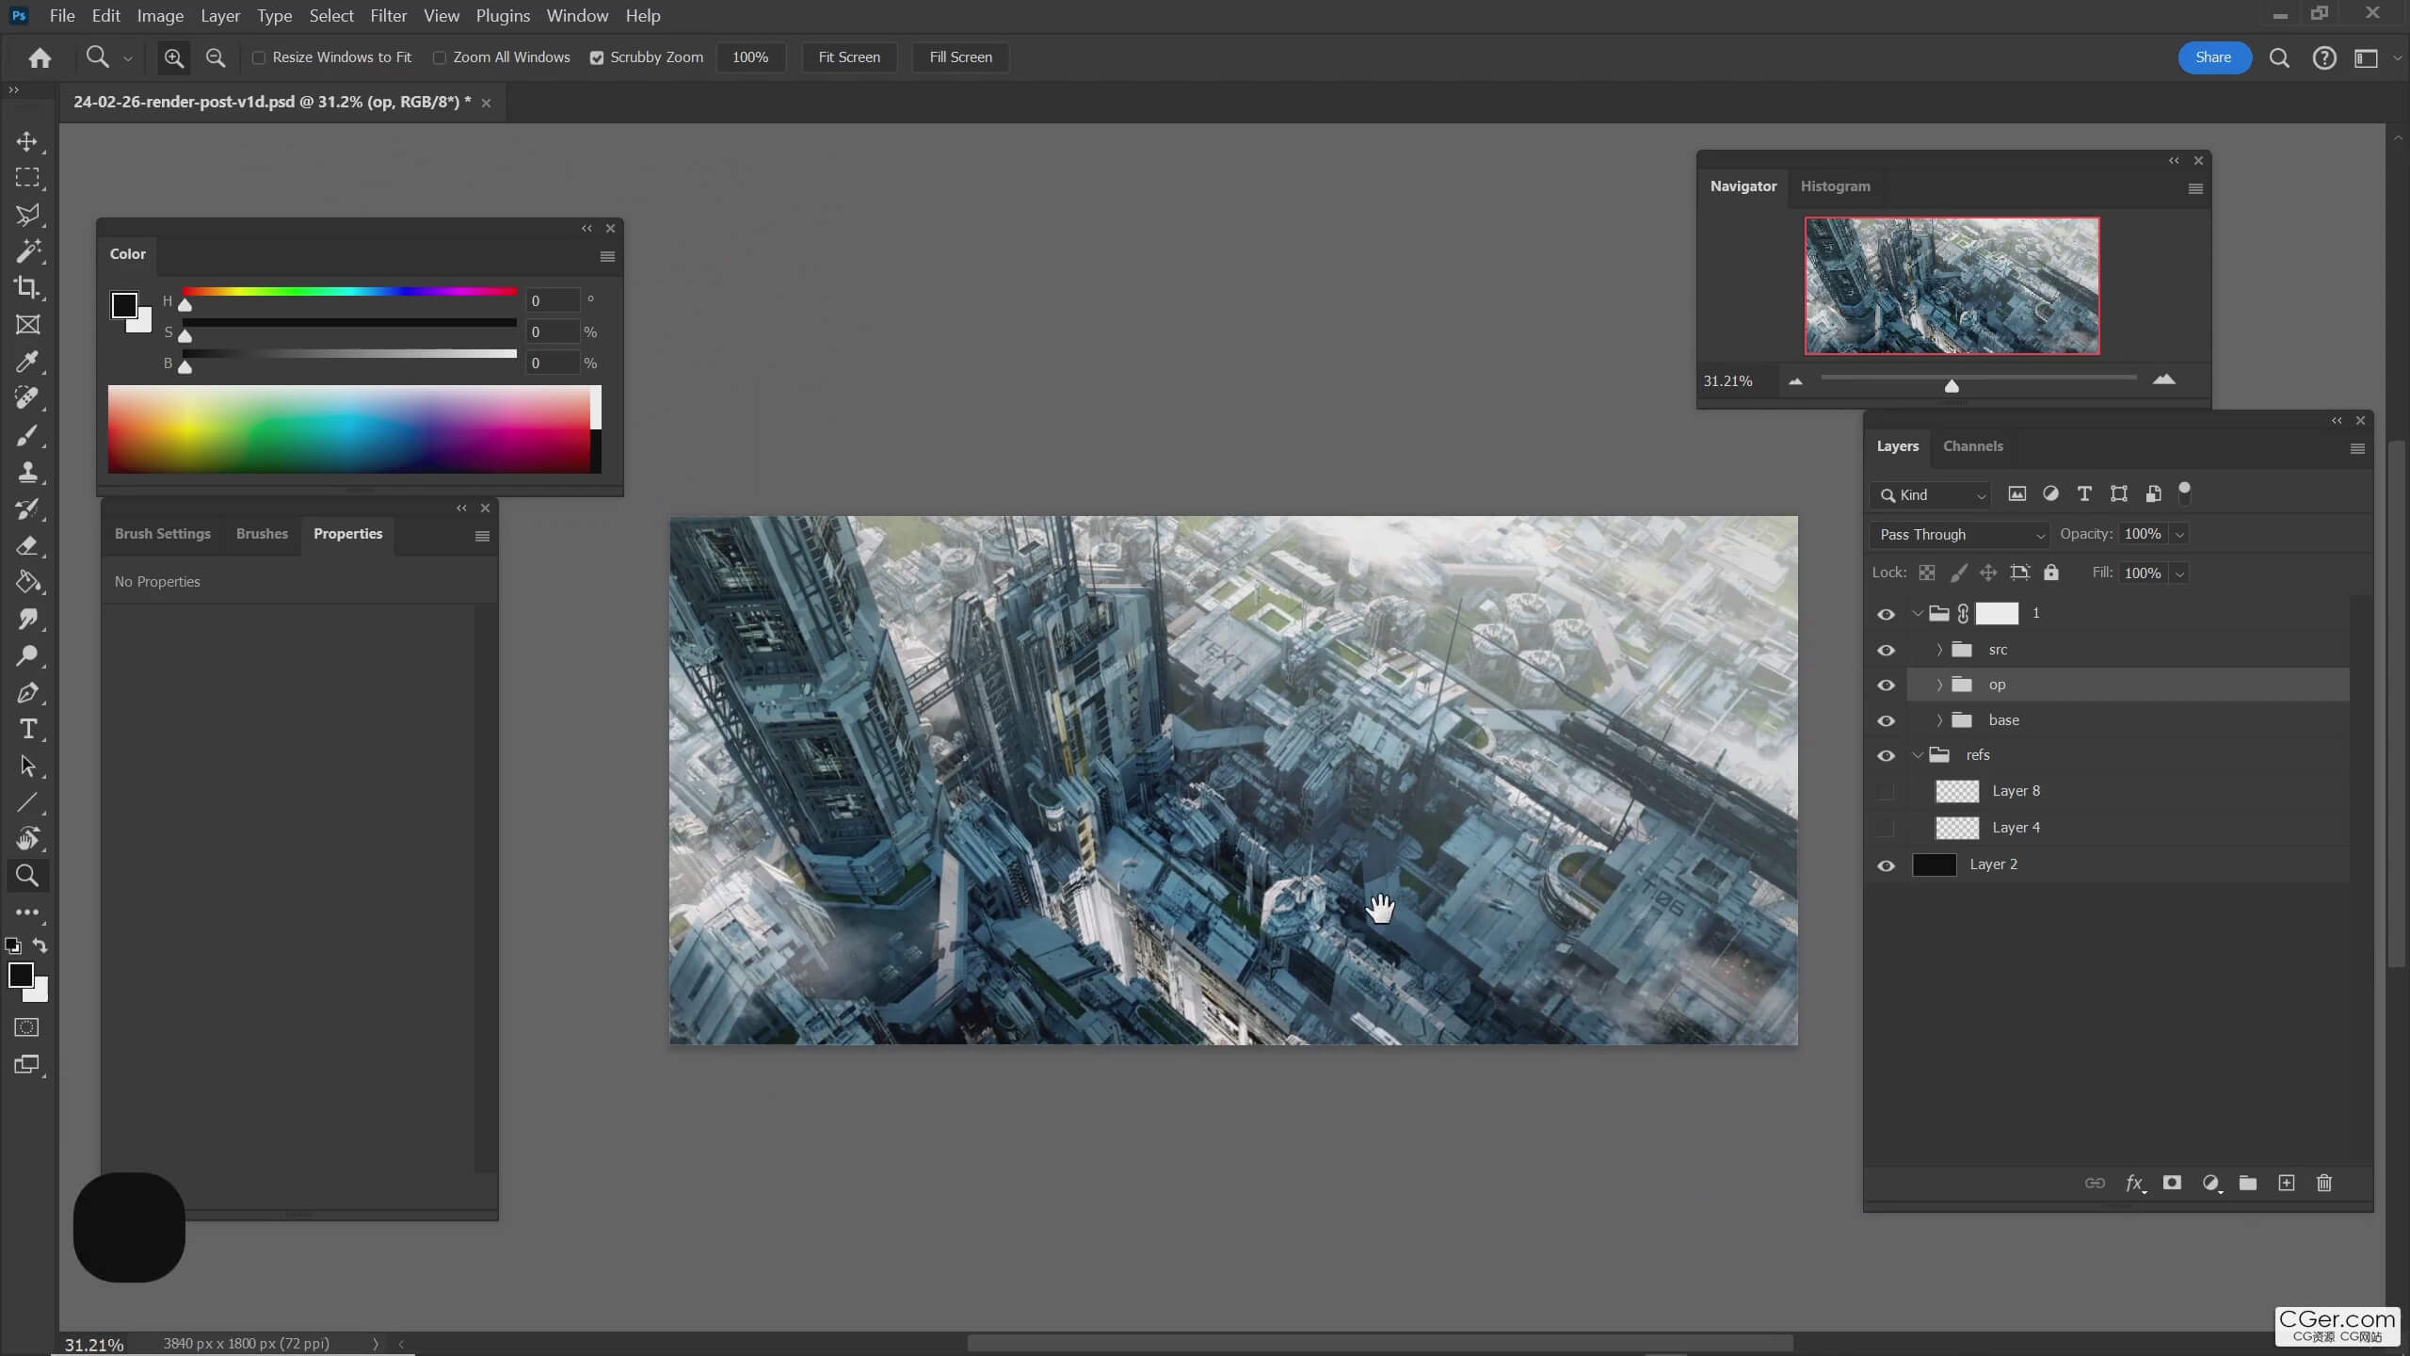
Task: Select the Smudge tool
Action: (27, 619)
